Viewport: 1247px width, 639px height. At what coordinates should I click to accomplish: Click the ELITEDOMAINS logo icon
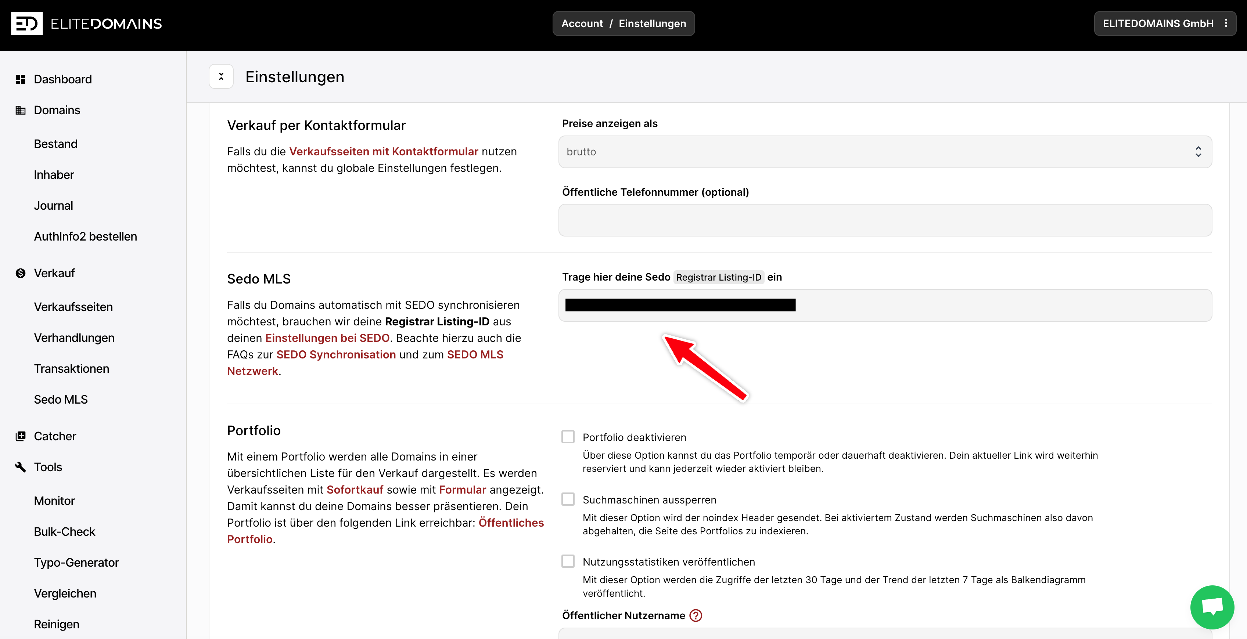pos(26,23)
